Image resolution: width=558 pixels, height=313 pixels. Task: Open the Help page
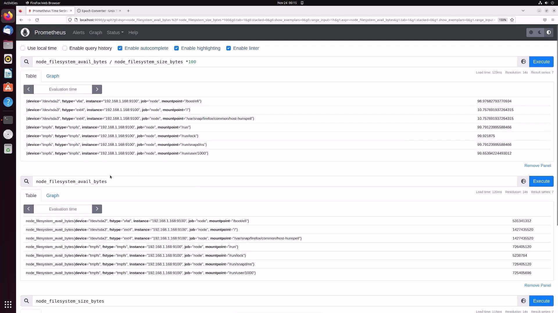click(x=133, y=32)
